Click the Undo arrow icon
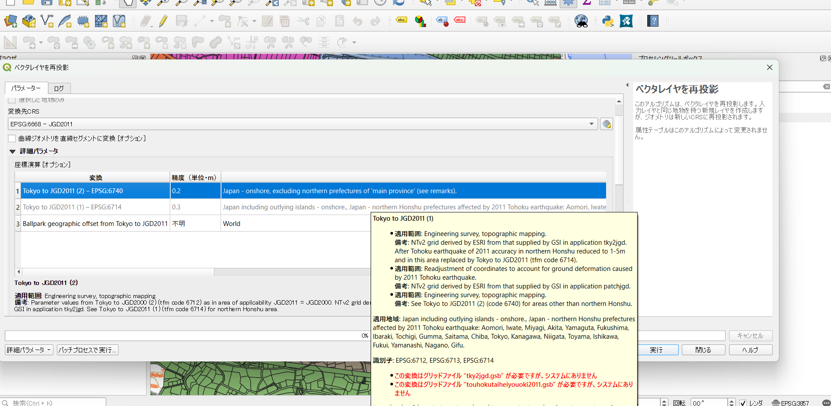This screenshot has height=406, width=831. [358, 21]
